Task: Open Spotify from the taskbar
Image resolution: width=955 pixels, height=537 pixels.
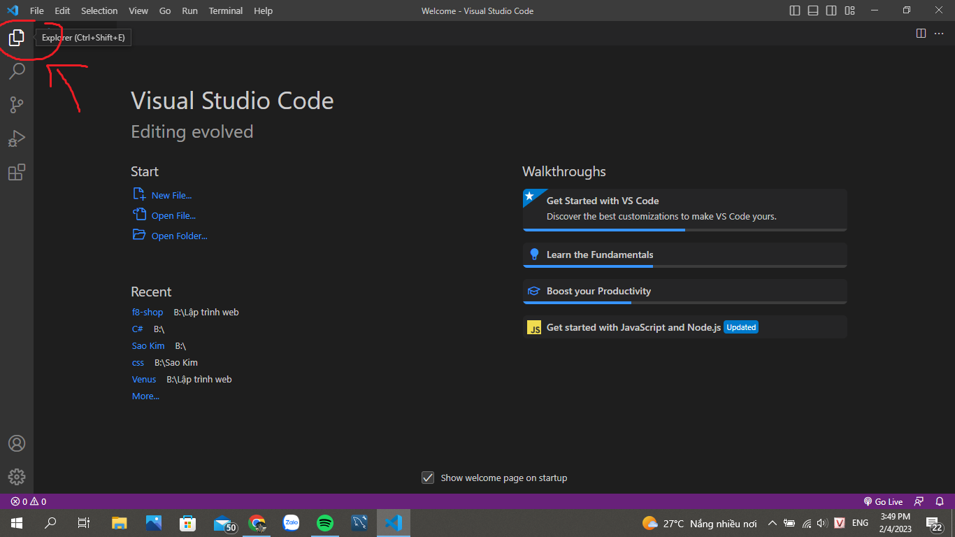Action: coord(325,523)
